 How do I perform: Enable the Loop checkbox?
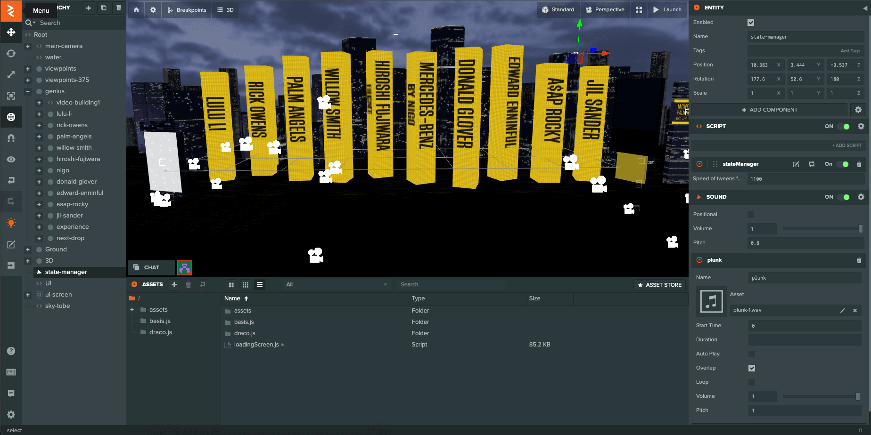coord(752,382)
